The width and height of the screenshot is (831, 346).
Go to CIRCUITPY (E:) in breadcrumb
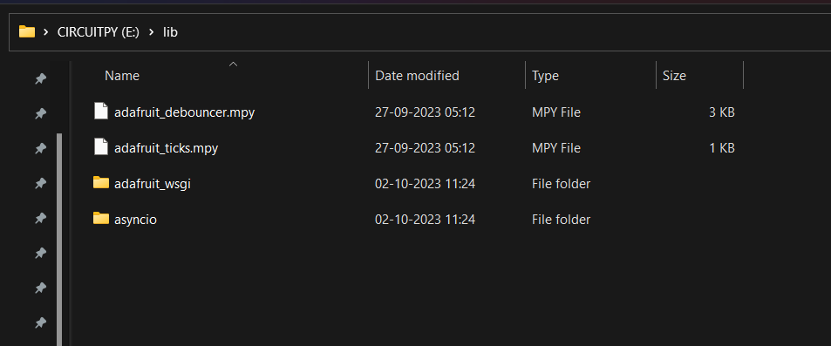tap(98, 32)
